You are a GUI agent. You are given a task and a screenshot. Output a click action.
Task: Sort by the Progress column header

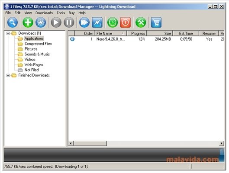137,33
